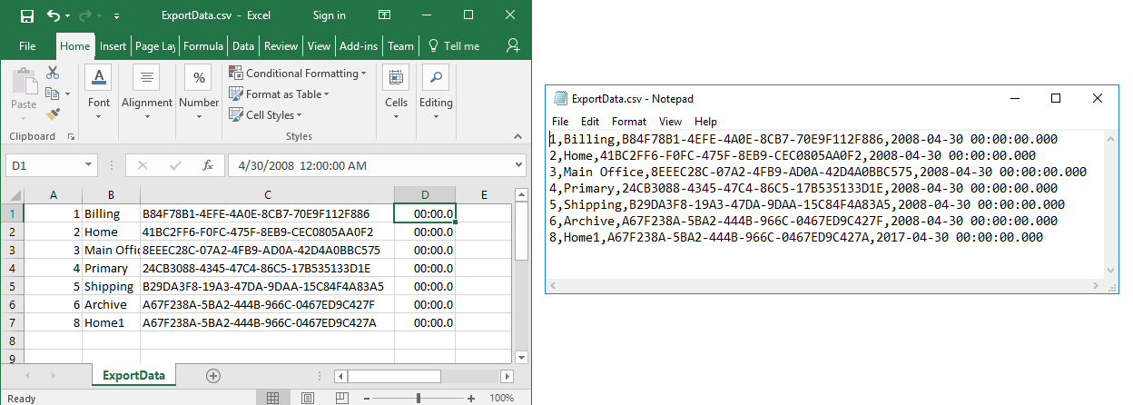Click zoom in plus button
This screenshot has height=405, width=1133.
pos(472,398)
